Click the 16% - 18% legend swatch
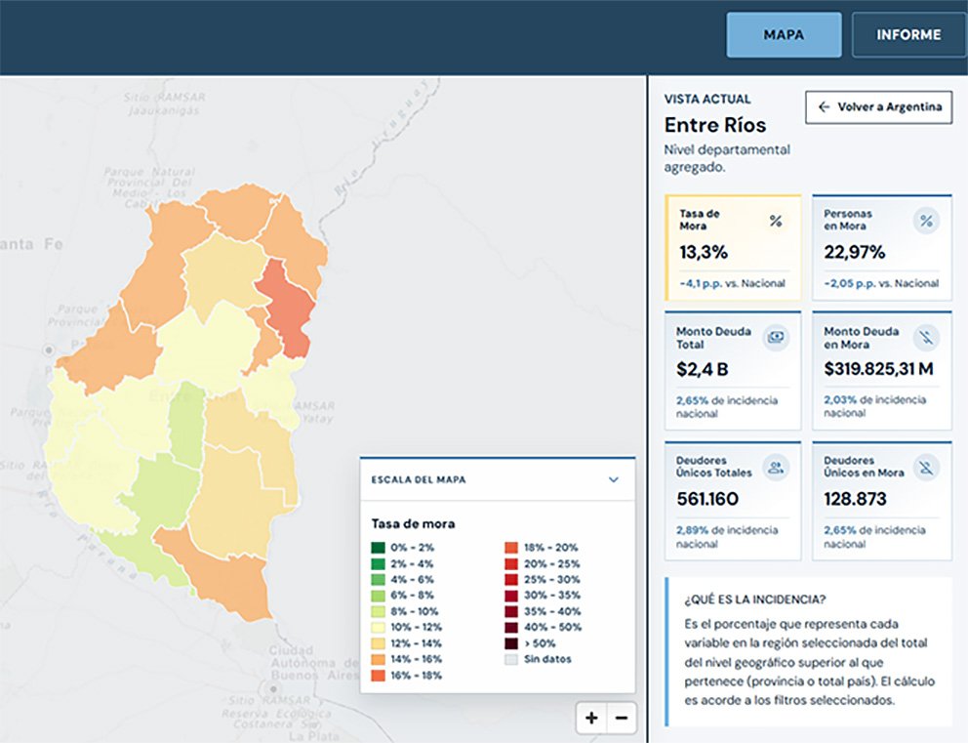Viewport: 968px width, 743px height. point(378,676)
